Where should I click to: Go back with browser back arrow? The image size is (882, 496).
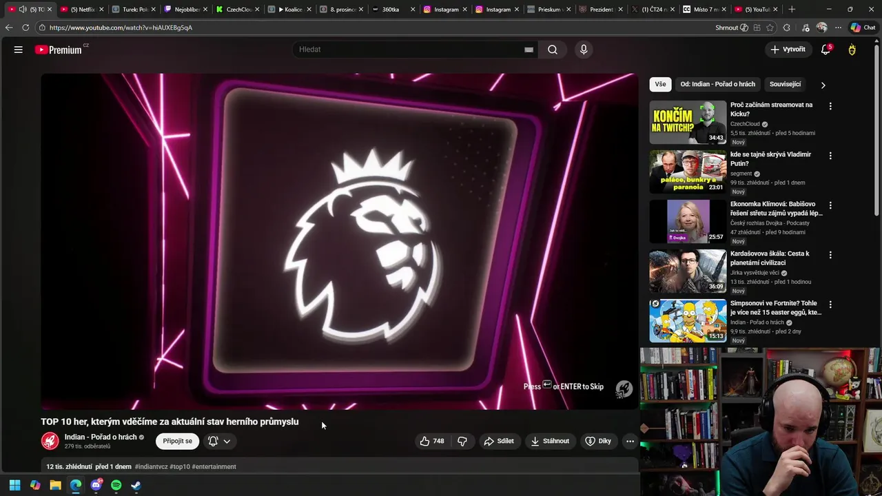click(9, 28)
